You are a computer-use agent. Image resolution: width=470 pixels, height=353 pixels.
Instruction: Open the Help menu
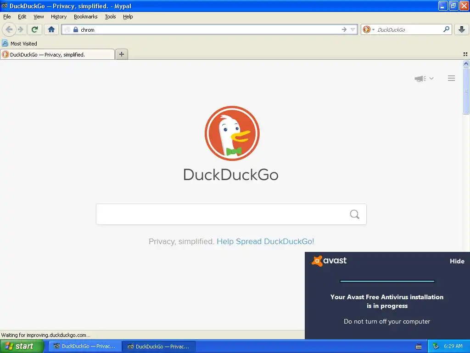tap(128, 17)
